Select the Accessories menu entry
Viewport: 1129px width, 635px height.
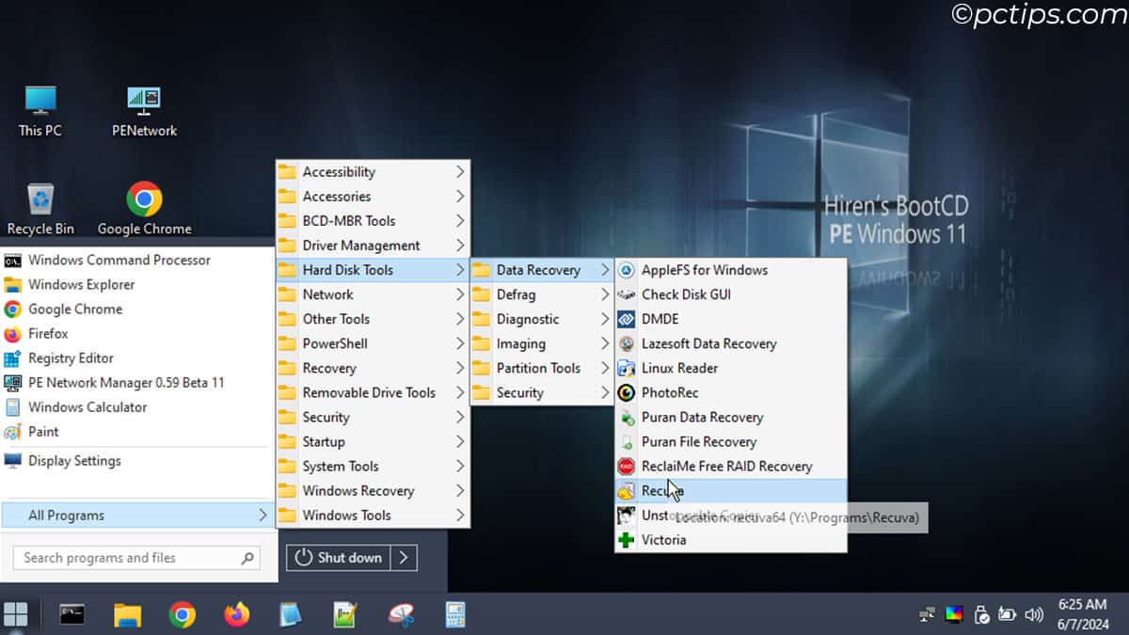click(335, 196)
